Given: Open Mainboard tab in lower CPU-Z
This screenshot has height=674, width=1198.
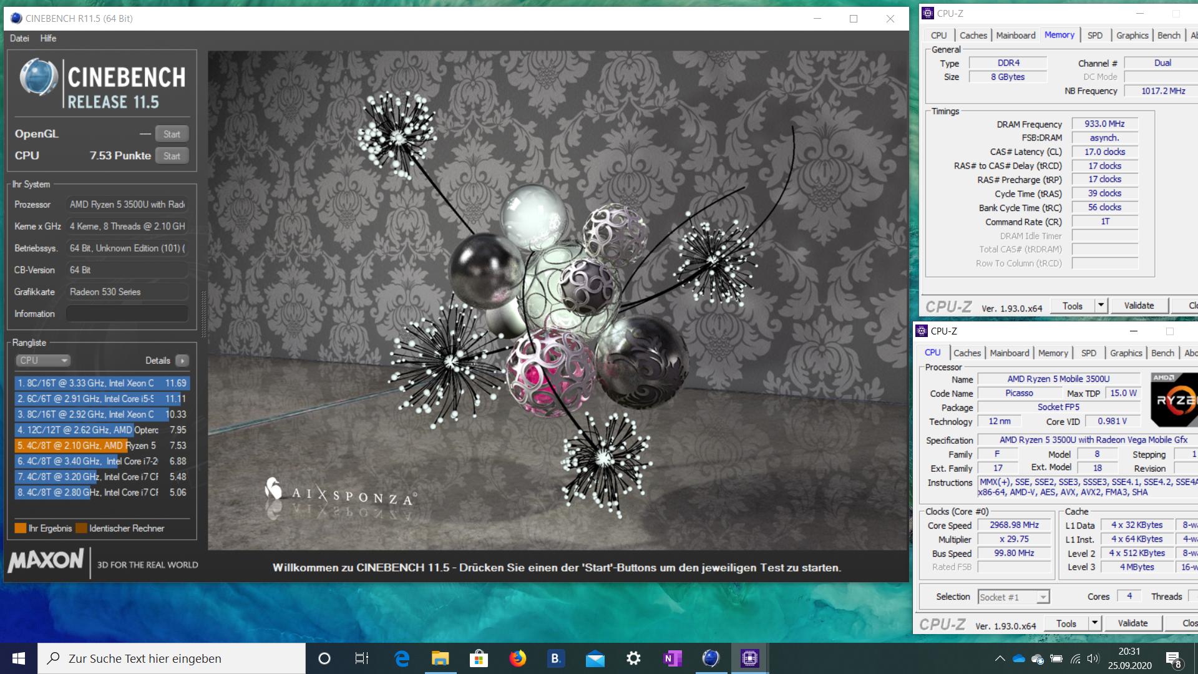Looking at the screenshot, I should 1009,353.
